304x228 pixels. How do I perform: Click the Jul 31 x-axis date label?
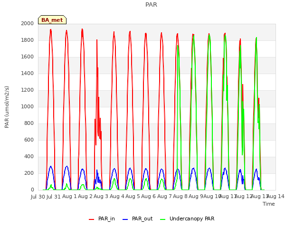pos(54,197)
